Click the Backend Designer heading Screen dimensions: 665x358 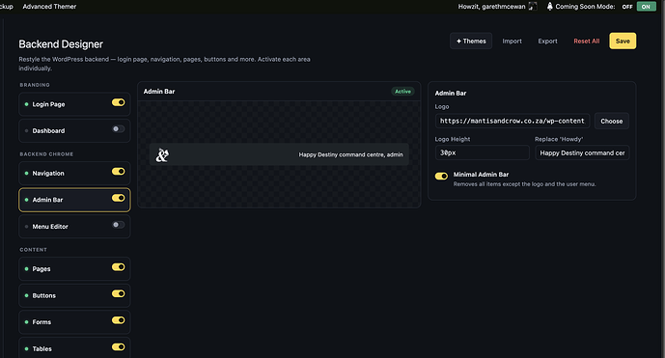coord(61,44)
